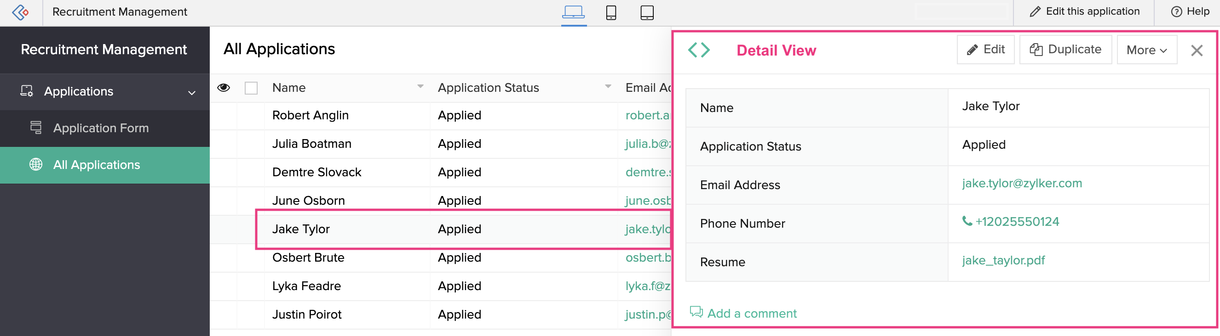The width and height of the screenshot is (1220, 336).
Task: Click the Zoho Creator logo icon
Action: 20,12
